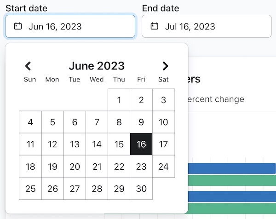Click the selected date June 16
This screenshot has width=276, height=219.
coord(141,144)
